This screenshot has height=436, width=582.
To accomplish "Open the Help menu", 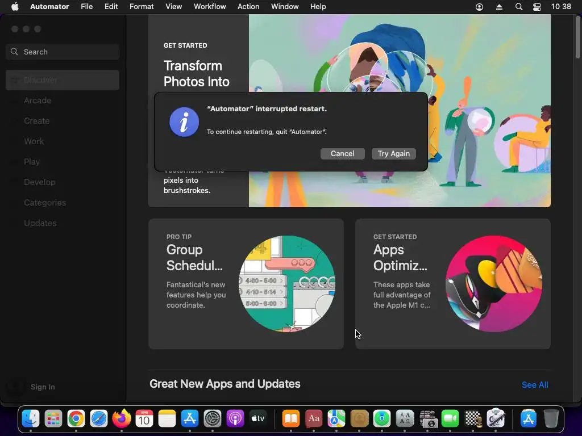I will (x=318, y=7).
